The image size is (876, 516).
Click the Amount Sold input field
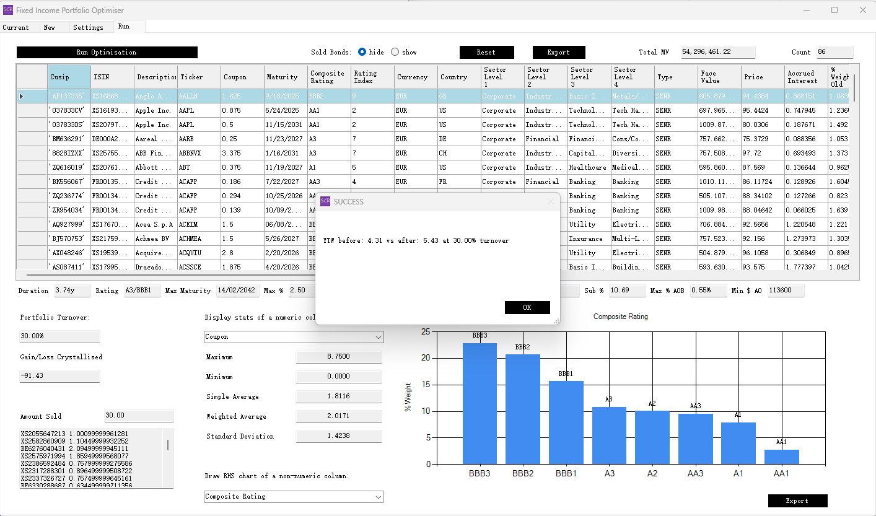[x=139, y=416]
